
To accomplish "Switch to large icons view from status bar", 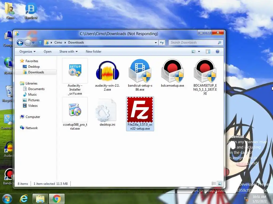I will pos(220,184).
